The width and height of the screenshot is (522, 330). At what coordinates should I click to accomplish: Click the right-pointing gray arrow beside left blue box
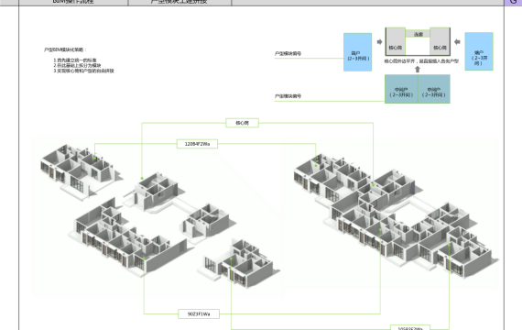tap(379, 42)
